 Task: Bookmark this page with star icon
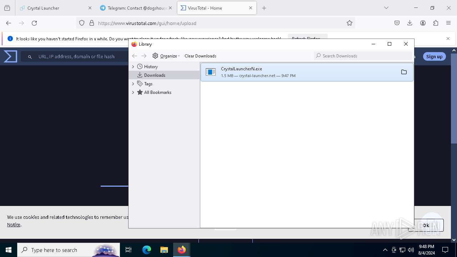tap(350, 23)
